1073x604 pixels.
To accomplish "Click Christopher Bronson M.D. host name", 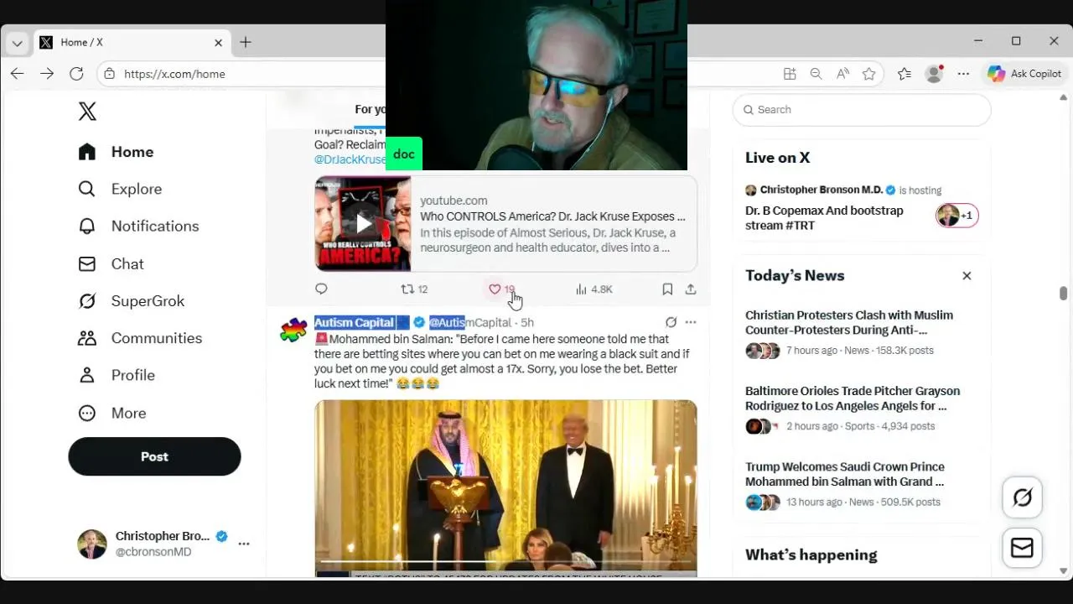I will click(822, 190).
